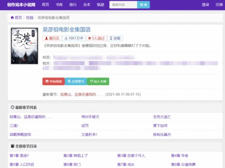
Task: Click the book icon by 全部章节目录
Action: 13,146
